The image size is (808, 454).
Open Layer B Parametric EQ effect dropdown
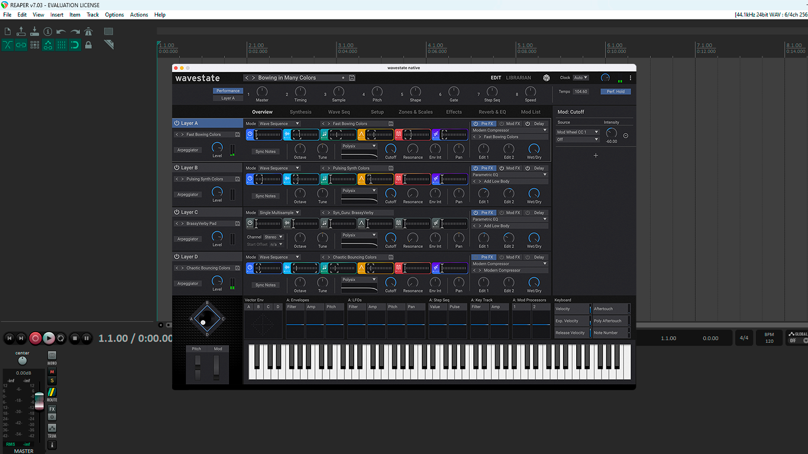tap(510, 174)
